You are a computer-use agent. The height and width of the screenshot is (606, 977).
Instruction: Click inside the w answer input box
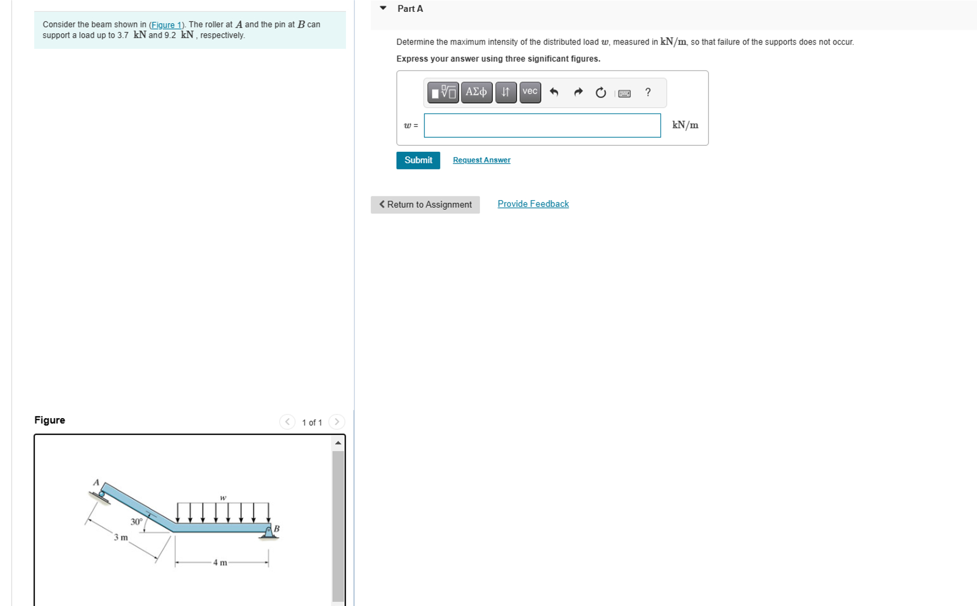(542, 125)
